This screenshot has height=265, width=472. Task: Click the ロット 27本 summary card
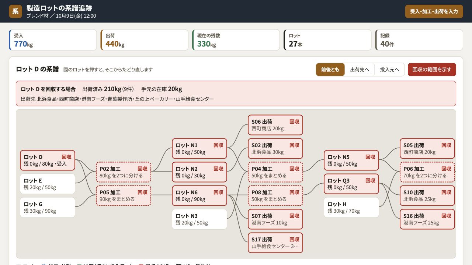327,40
